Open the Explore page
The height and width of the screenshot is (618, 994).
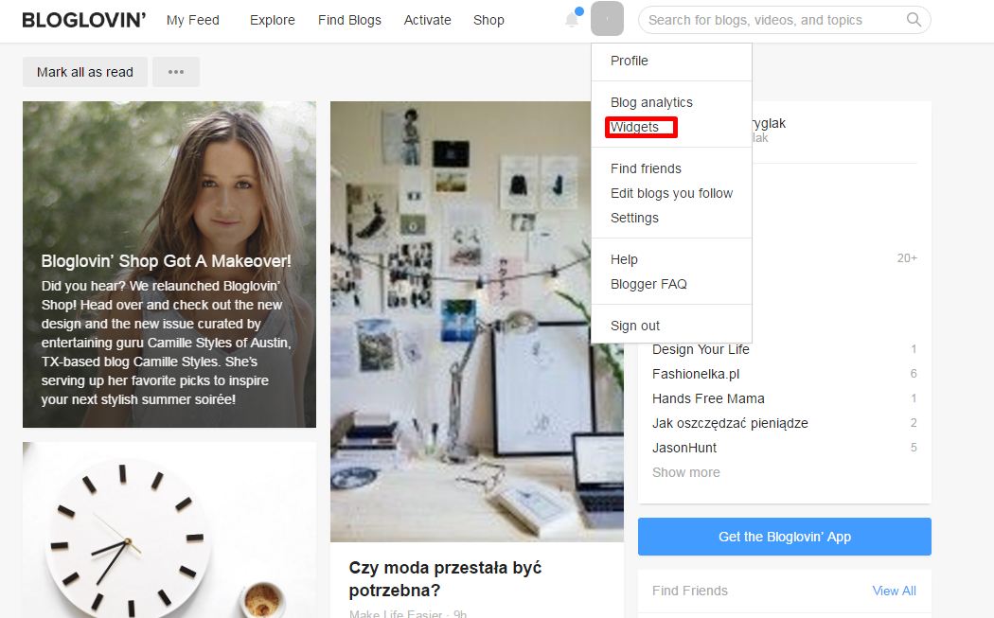[272, 20]
